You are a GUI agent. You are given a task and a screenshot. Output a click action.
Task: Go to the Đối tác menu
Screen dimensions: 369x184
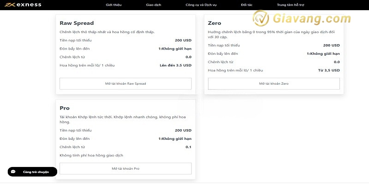(x=247, y=5)
